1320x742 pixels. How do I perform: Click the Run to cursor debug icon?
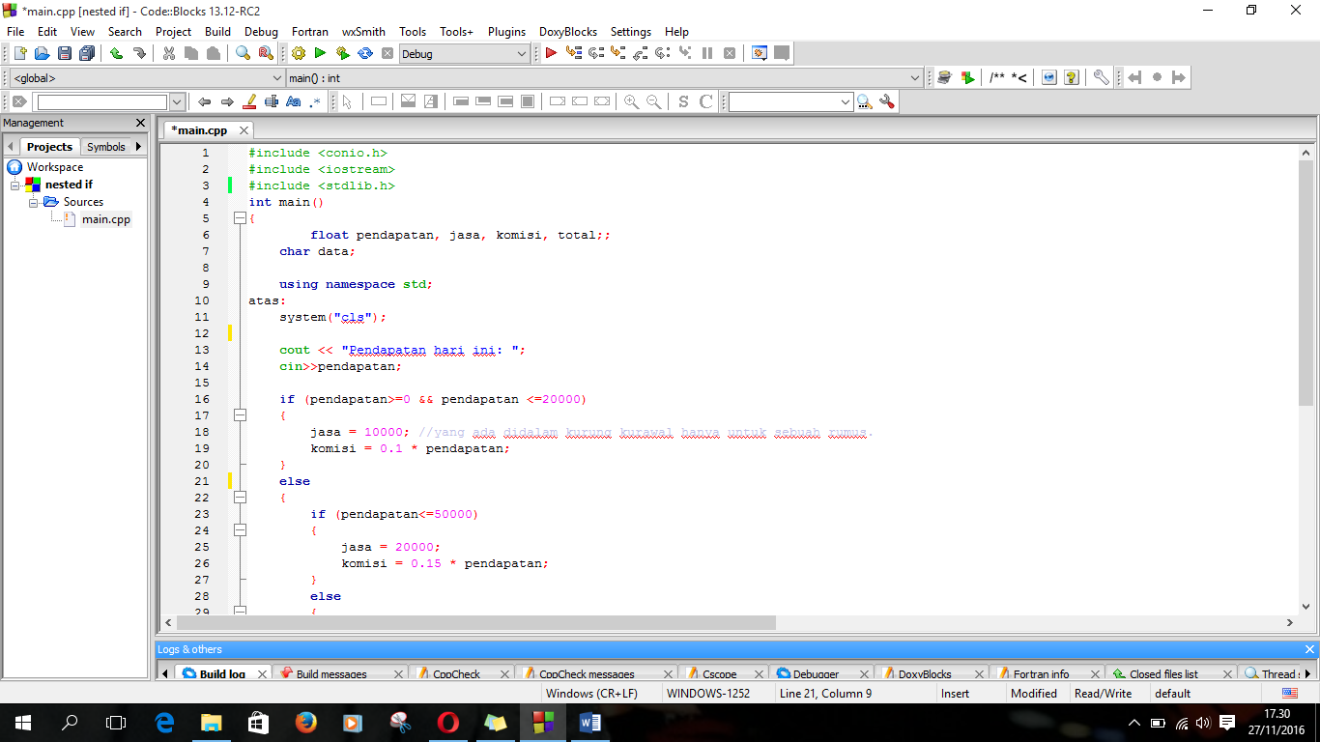(574, 54)
